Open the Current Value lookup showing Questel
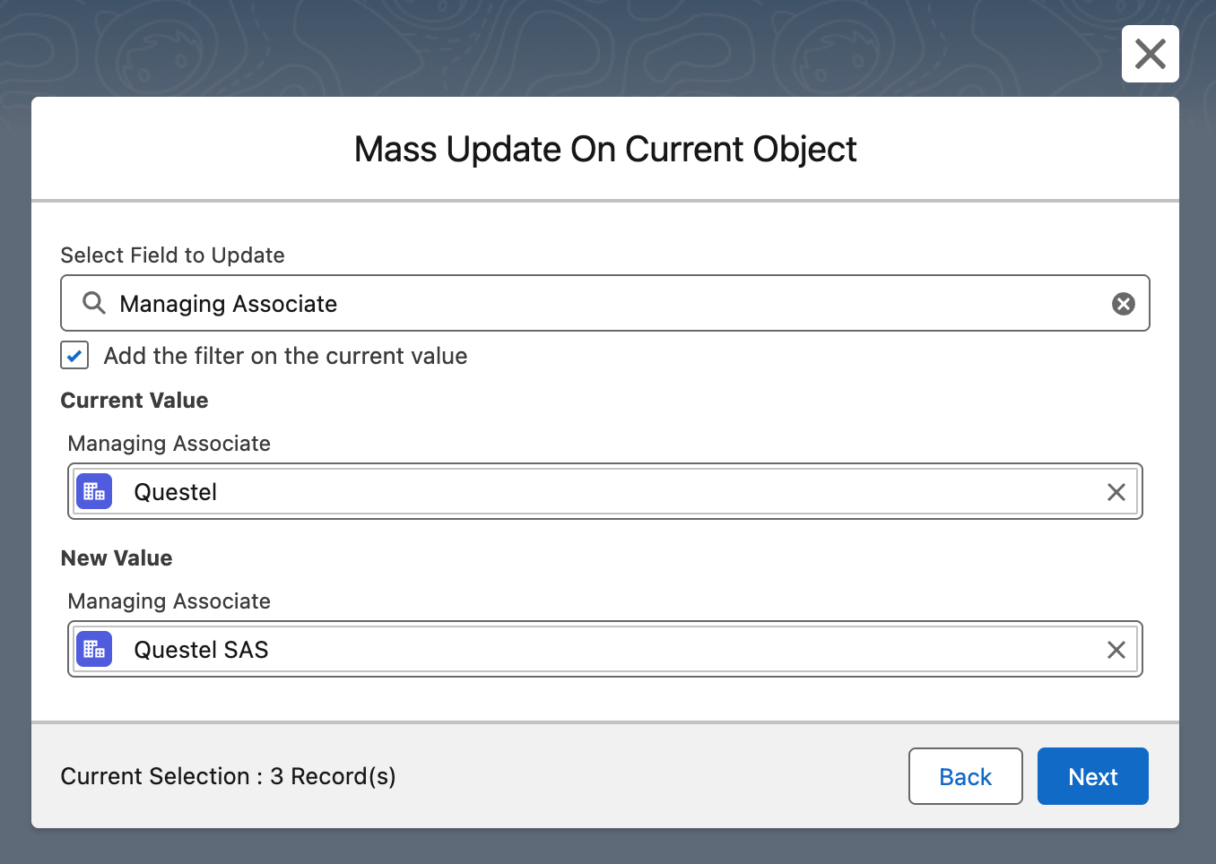Screen dimensions: 1216x864 pos(610,492)
